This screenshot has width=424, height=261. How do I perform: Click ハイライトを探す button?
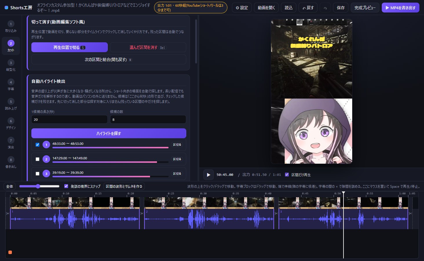(109, 133)
